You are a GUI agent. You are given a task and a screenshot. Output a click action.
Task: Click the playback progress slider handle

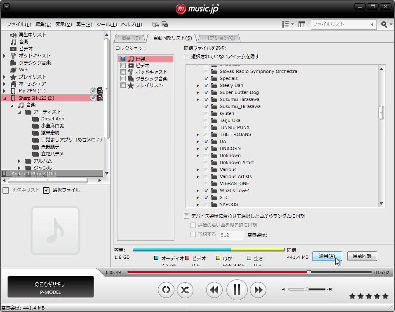[309, 272]
